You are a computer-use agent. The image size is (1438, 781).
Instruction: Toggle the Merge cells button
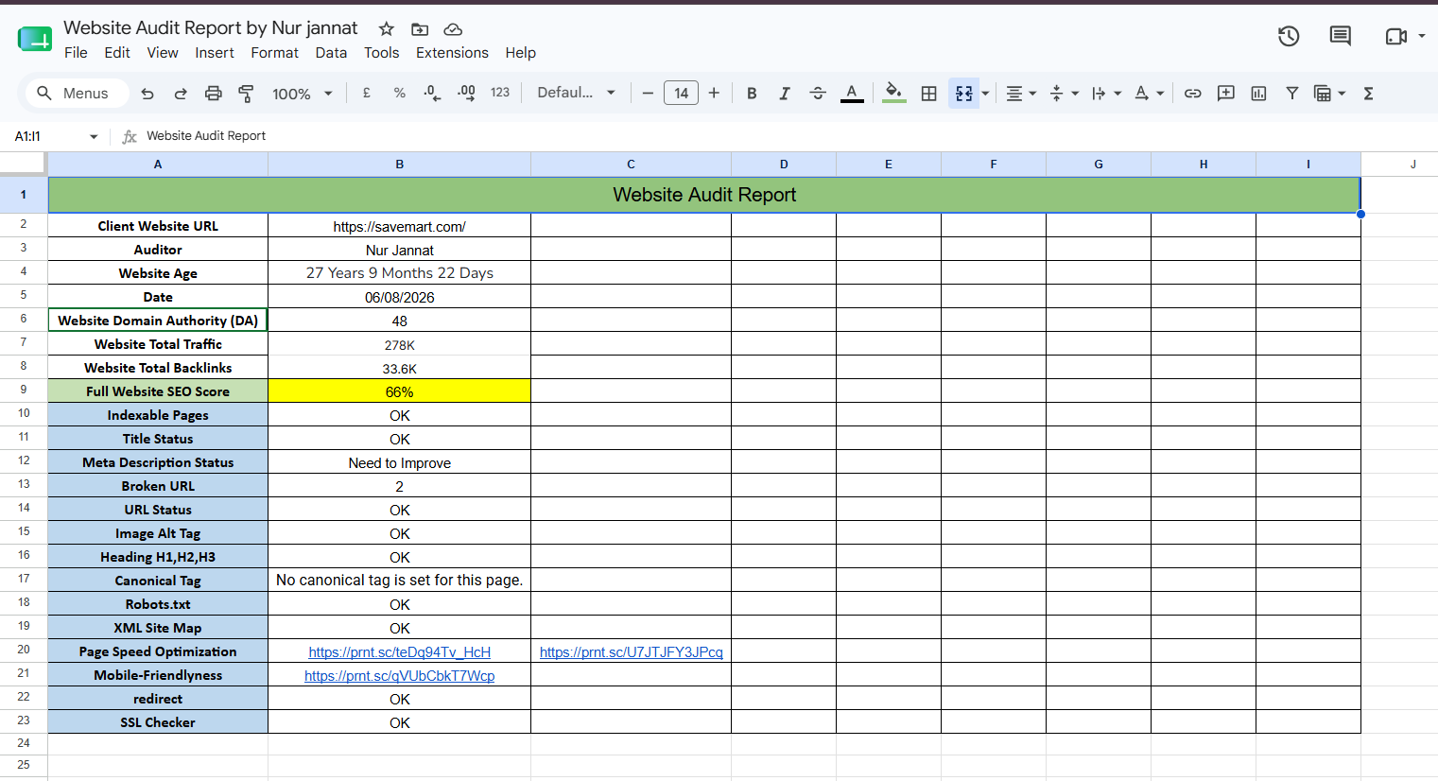(x=963, y=93)
